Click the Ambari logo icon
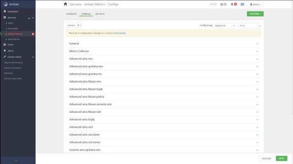This screenshot has width=293, height=164. coord(5,4)
